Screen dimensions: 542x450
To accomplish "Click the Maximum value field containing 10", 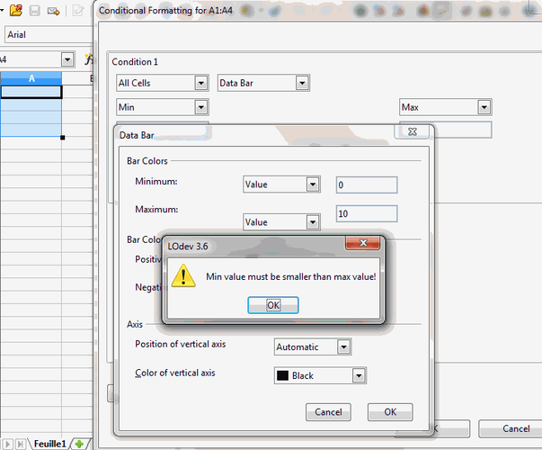I will point(366,213).
